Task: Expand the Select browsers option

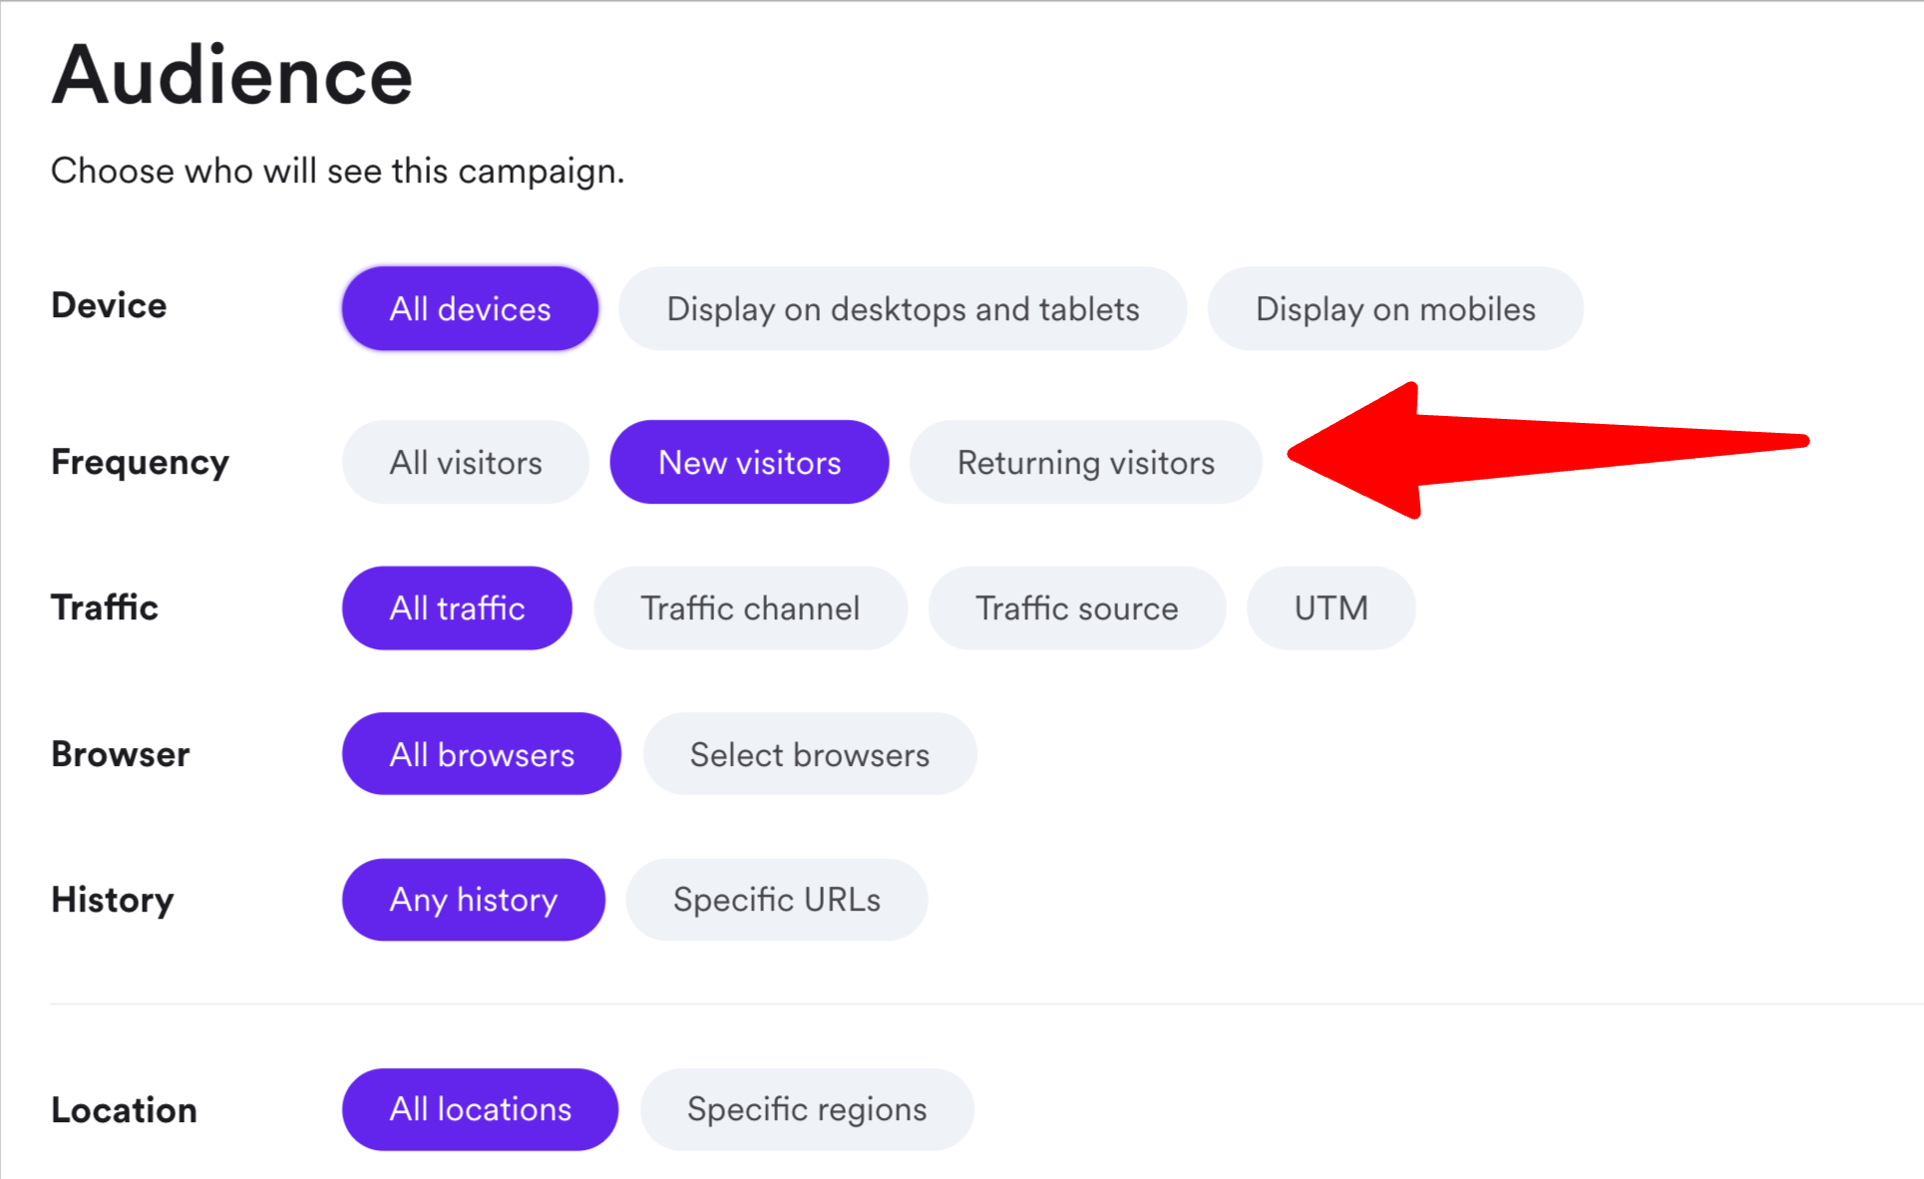Action: pos(809,754)
